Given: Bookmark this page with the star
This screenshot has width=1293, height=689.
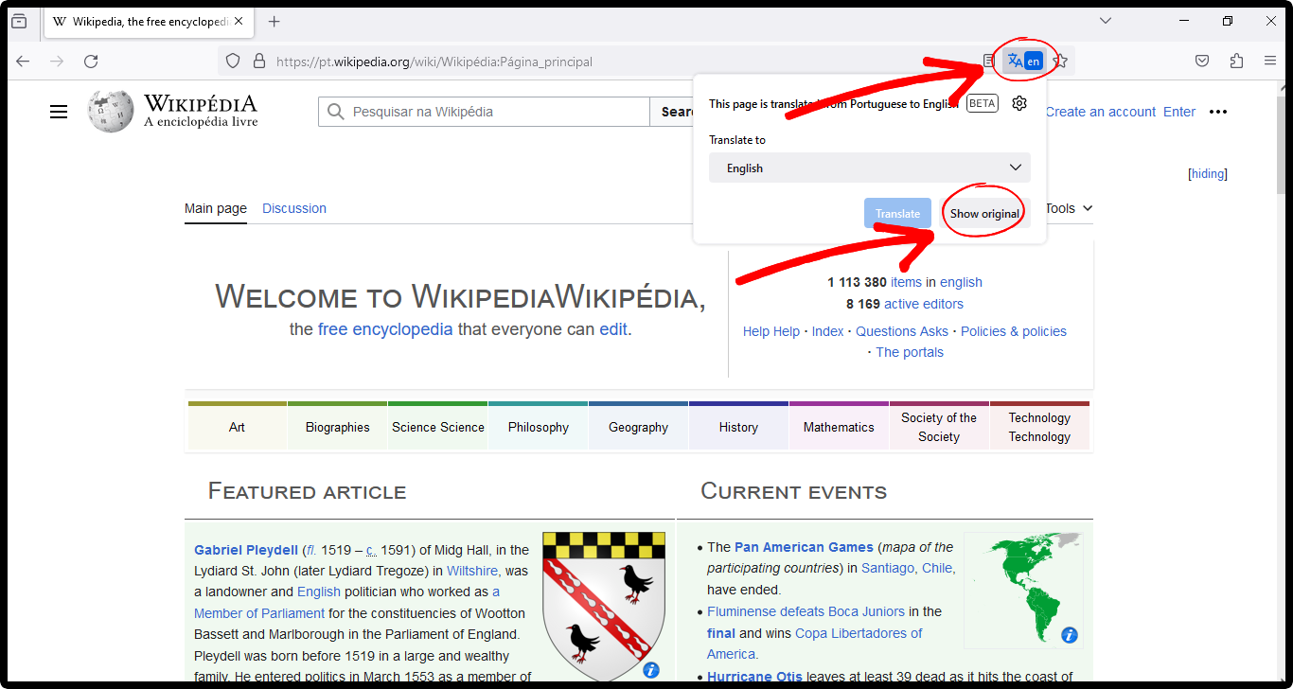Looking at the screenshot, I should pos(1061,62).
